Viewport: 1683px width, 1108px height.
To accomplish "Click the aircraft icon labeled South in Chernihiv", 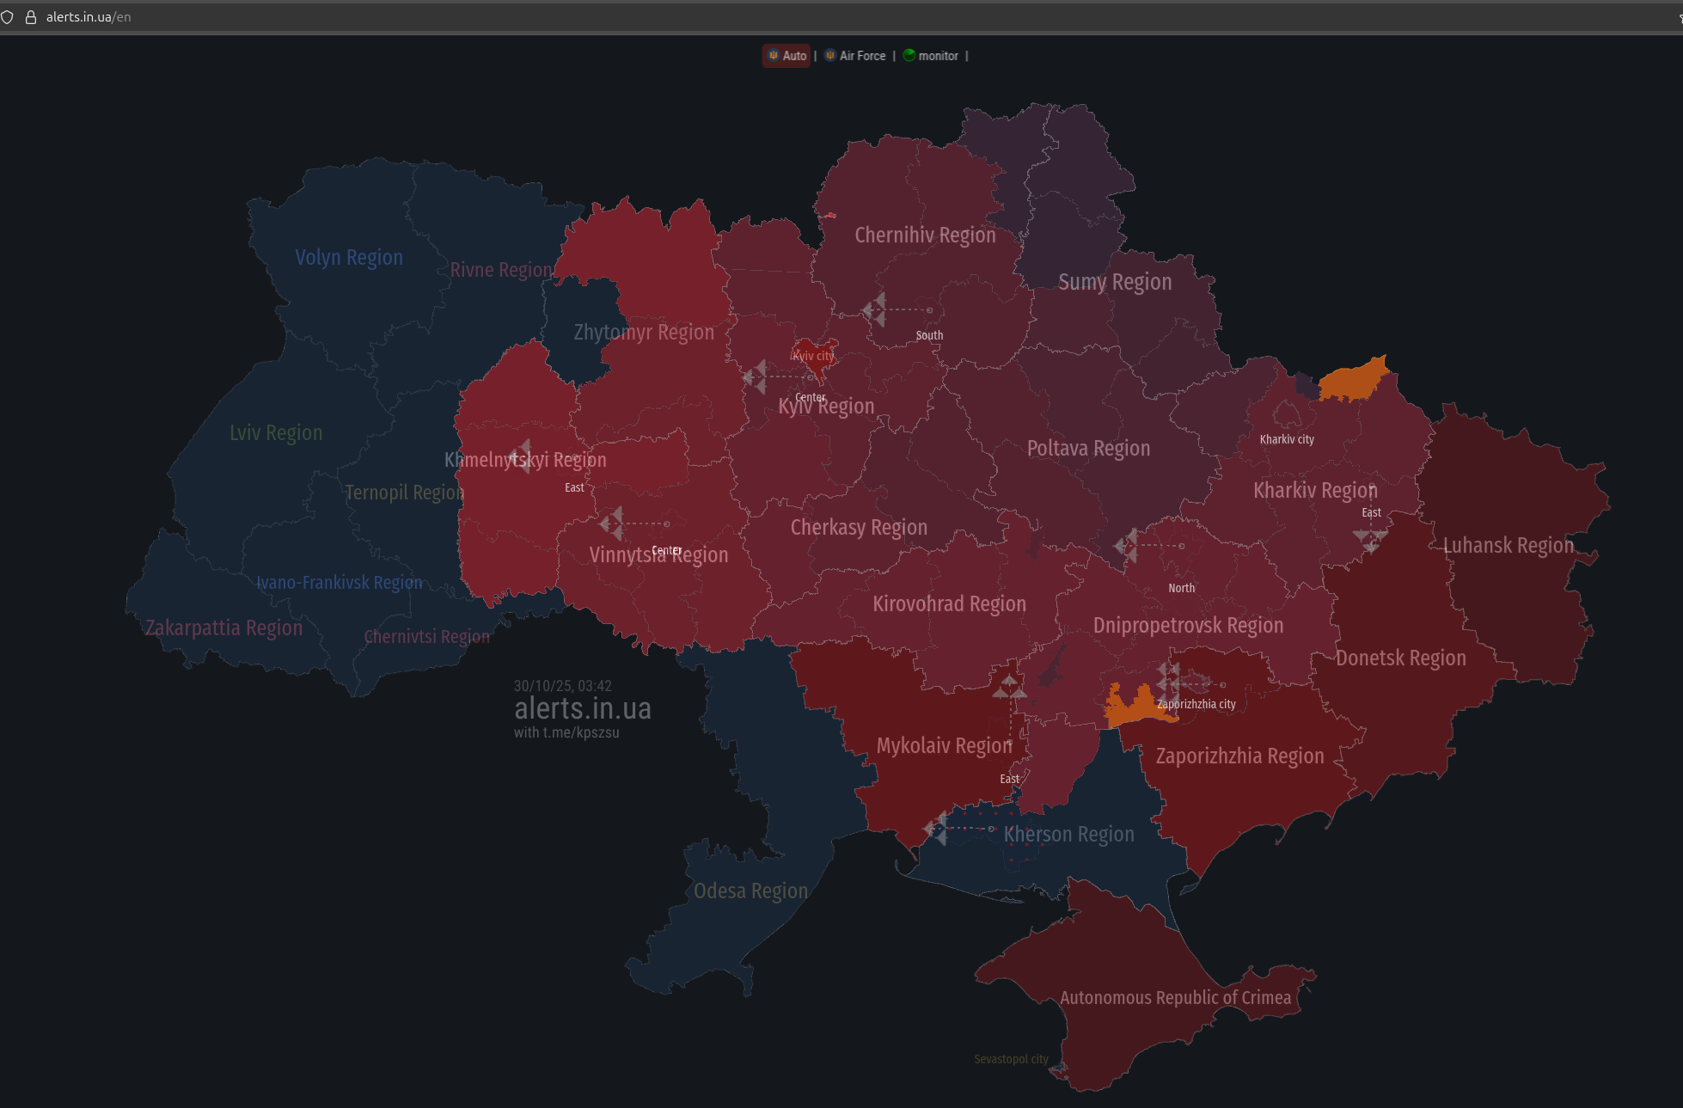I will (875, 309).
